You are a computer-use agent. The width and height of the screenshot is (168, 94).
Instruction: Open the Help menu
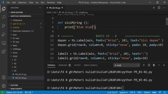(x=59, y=2)
